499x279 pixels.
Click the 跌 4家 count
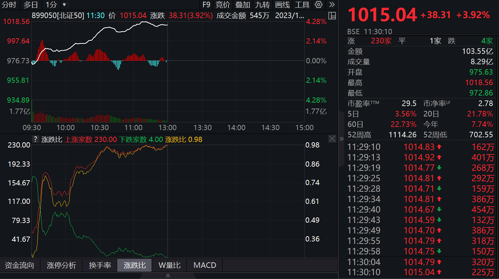(x=487, y=41)
